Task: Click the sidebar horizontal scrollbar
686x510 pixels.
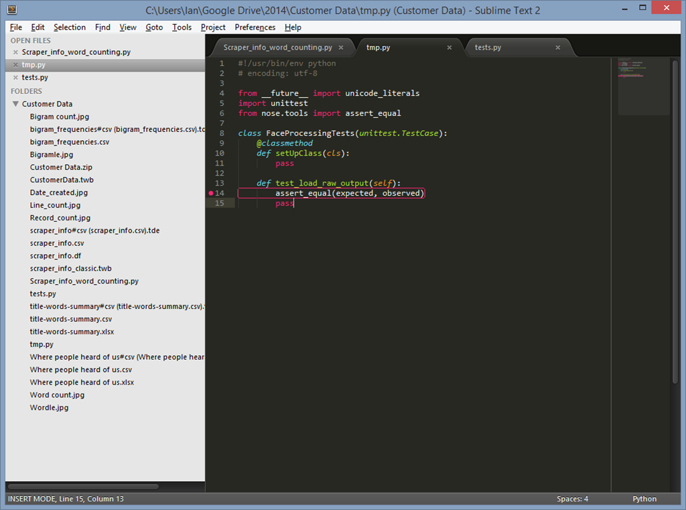Action: (x=83, y=487)
